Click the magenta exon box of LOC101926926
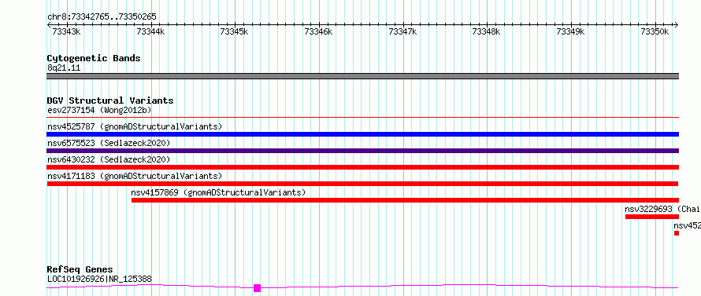 257,288
